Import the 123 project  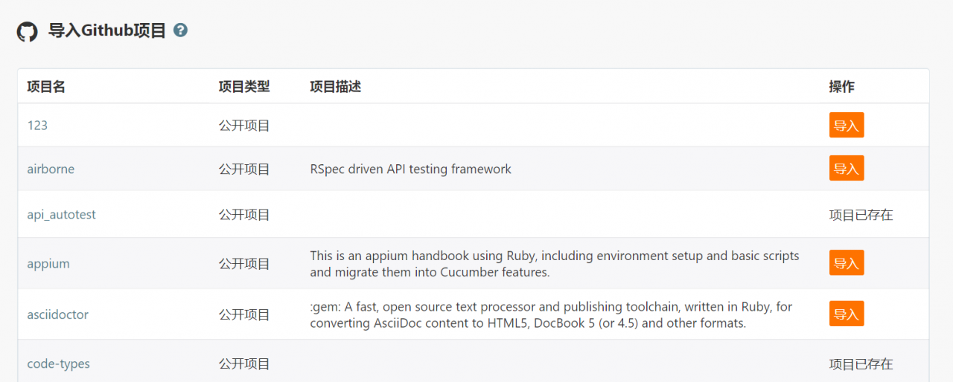[x=847, y=126]
